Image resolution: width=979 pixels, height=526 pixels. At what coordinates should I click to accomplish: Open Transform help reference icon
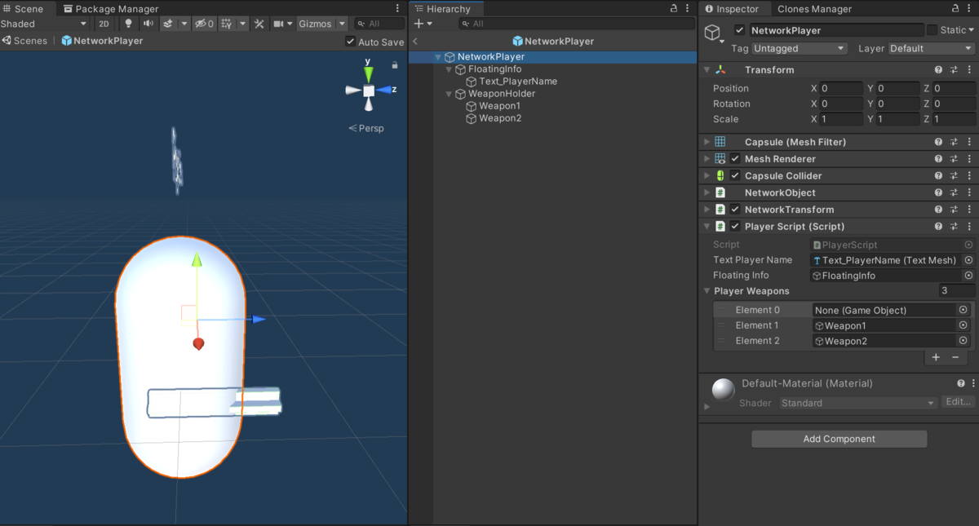[x=939, y=70]
